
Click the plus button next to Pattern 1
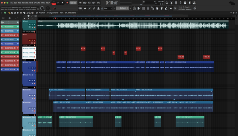tap(130, 8)
